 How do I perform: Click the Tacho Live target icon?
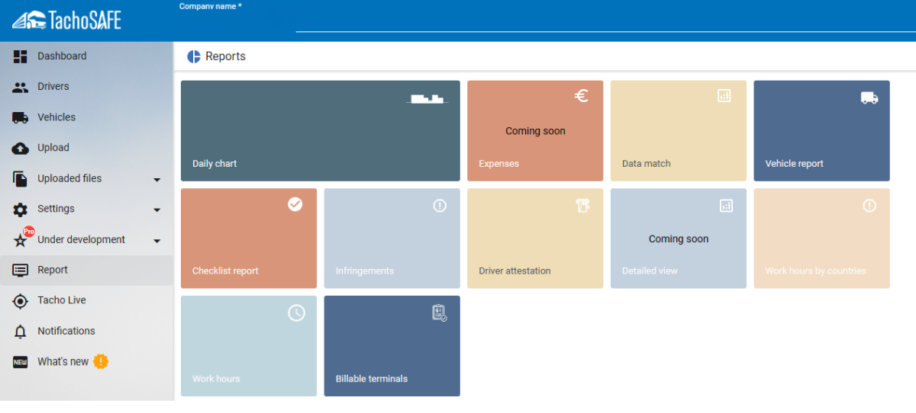click(21, 301)
